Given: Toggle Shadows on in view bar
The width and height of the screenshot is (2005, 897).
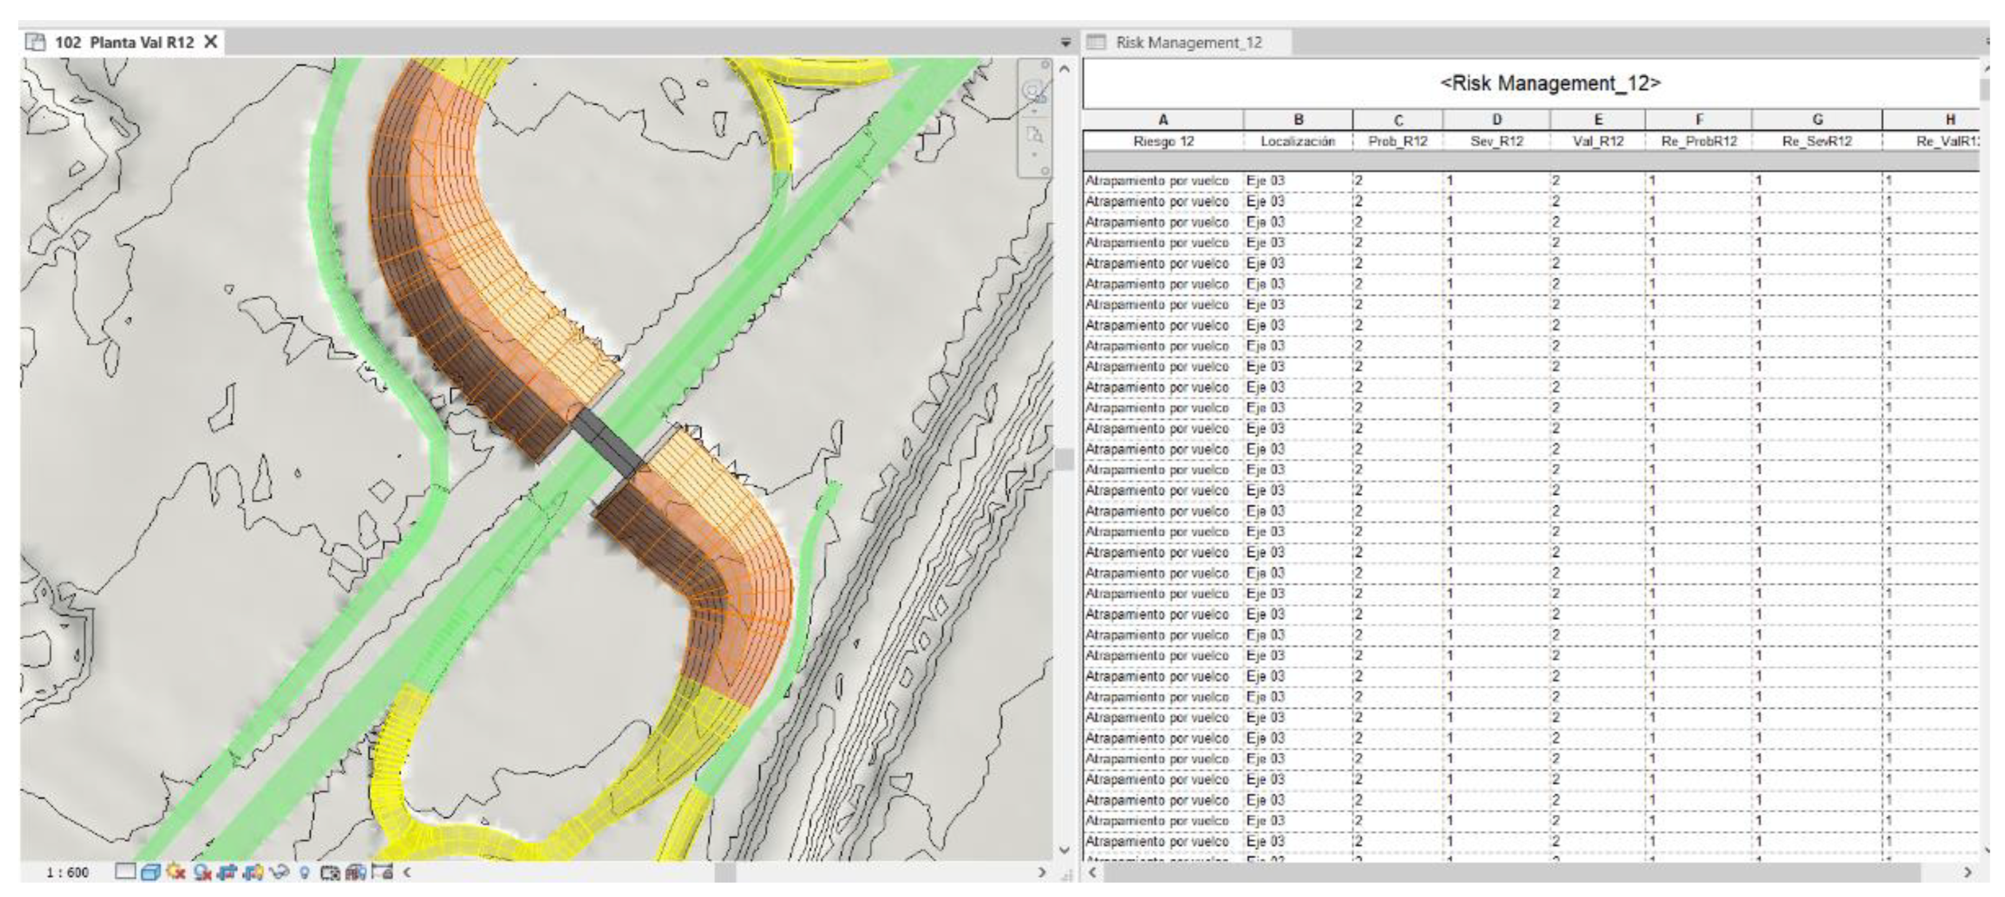Looking at the screenshot, I should pyautogui.click(x=203, y=873).
